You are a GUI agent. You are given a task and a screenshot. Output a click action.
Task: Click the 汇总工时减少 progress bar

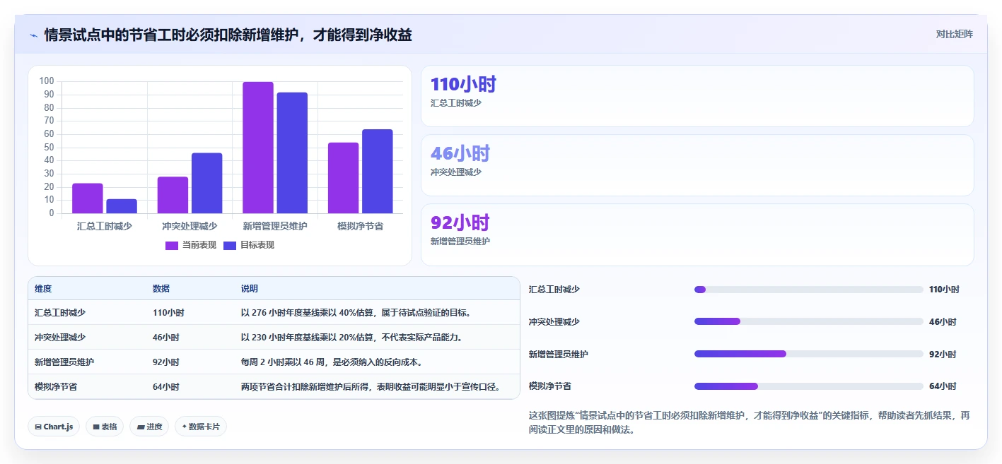809,290
